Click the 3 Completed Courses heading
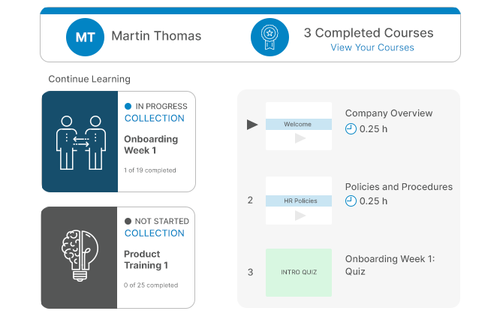503x323 pixels. point(369,33)
